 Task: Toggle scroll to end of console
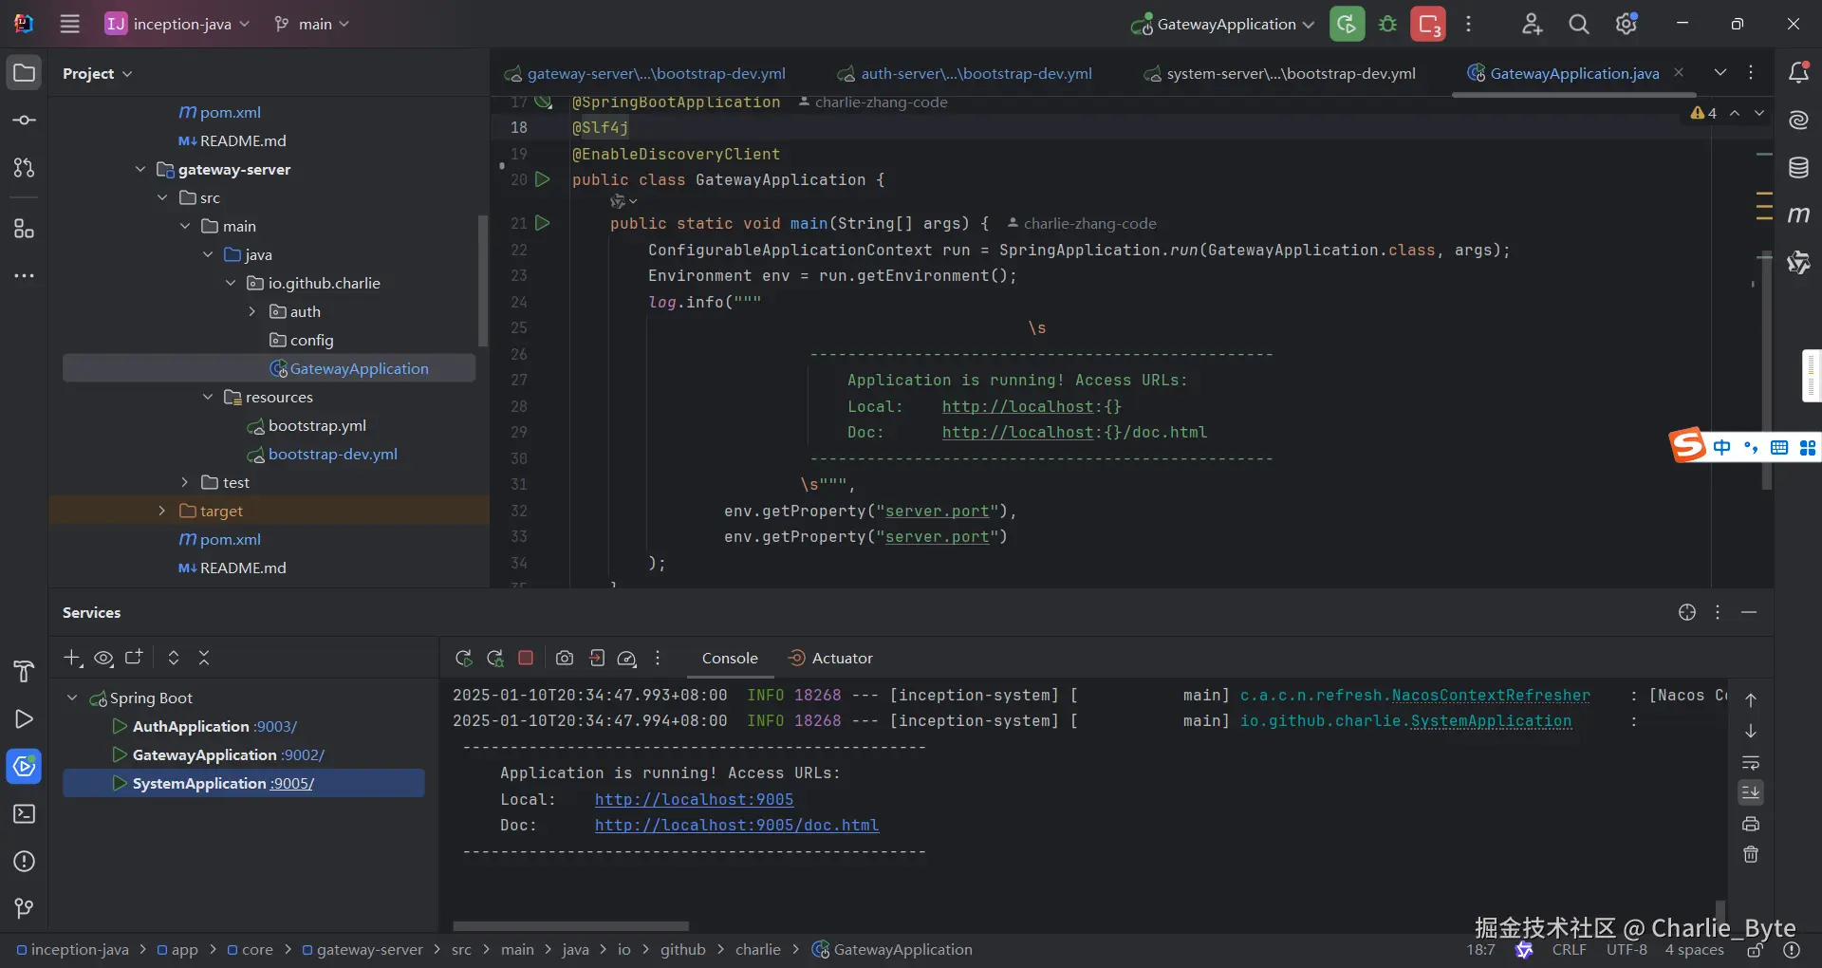(1751, 792)
